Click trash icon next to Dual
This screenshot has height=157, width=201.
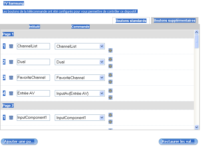point(11,62)
